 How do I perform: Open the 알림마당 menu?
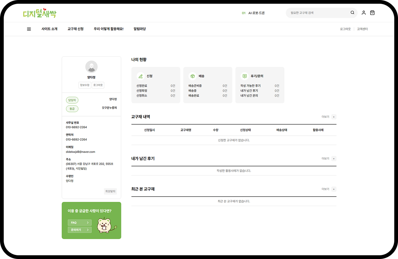[x=140, y=29]
